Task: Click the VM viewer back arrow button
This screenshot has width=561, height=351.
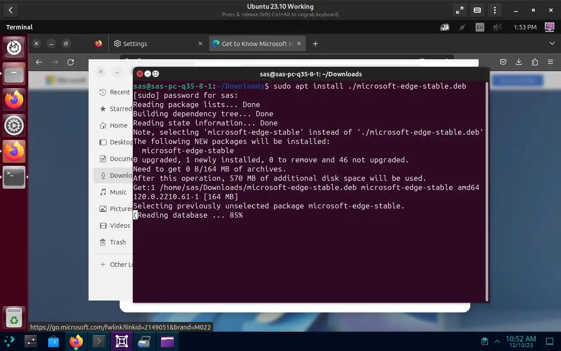Action: click(11, 10)
